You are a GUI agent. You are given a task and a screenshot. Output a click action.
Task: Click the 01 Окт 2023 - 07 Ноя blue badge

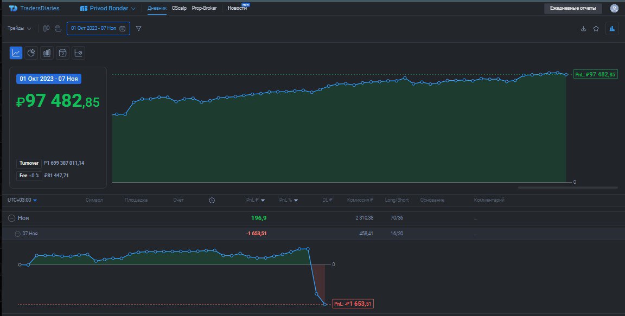point(49,79)
